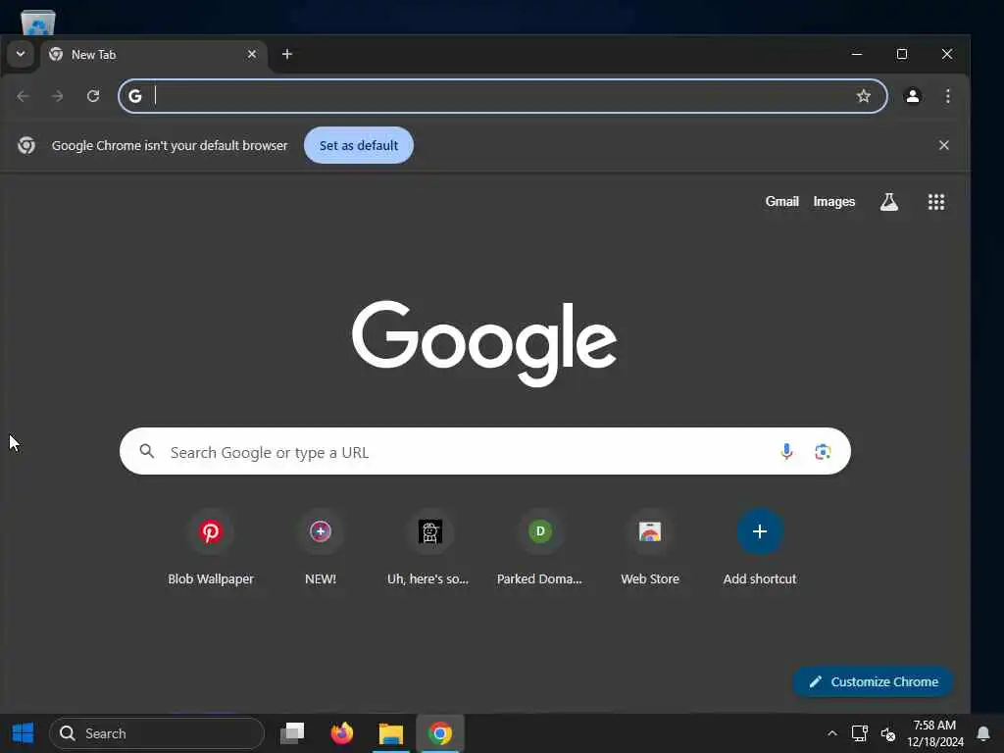
Task: Launch Firefox from the taskbar
Action: click(x=342, y=733)
